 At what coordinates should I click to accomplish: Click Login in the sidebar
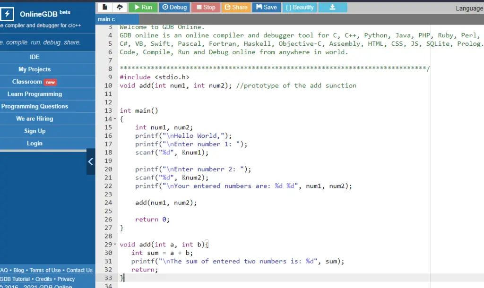pos(35,144)
